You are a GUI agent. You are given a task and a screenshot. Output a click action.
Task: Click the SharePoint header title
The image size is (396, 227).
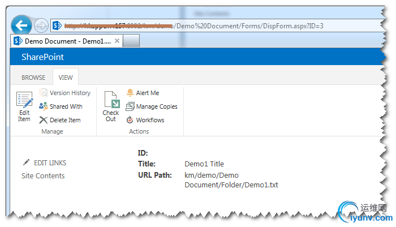[42, 57]
